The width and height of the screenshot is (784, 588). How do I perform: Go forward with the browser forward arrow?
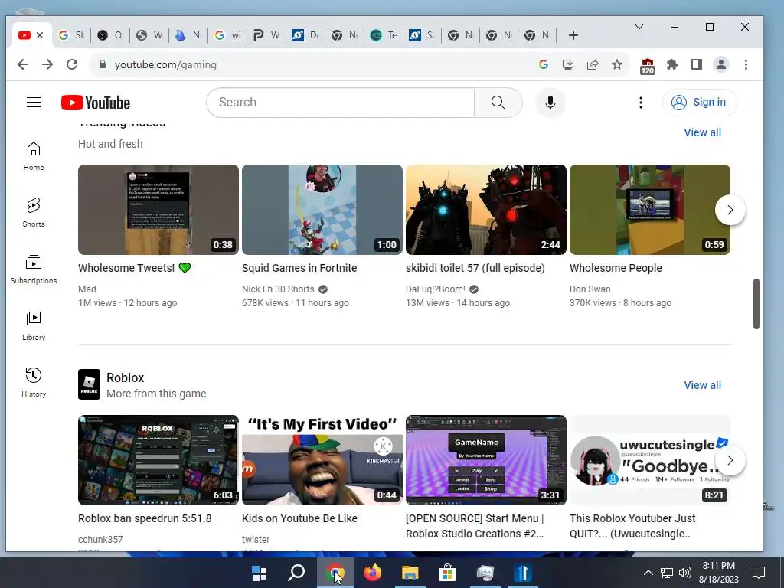coord(47,64)
